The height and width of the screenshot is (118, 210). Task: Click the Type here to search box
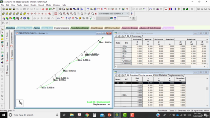[x=34, y=115]
